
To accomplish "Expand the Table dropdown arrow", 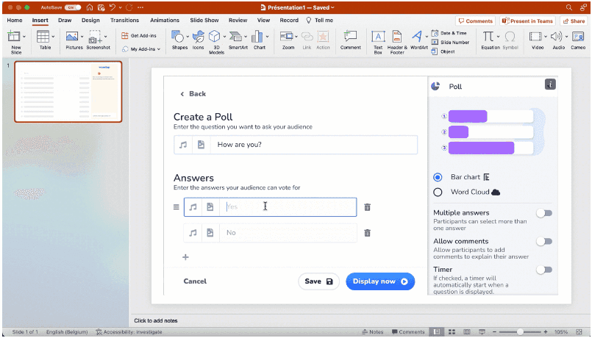I will 53,37.
